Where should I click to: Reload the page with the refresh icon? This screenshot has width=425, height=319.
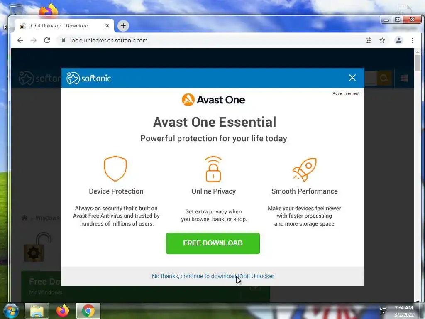47,40
